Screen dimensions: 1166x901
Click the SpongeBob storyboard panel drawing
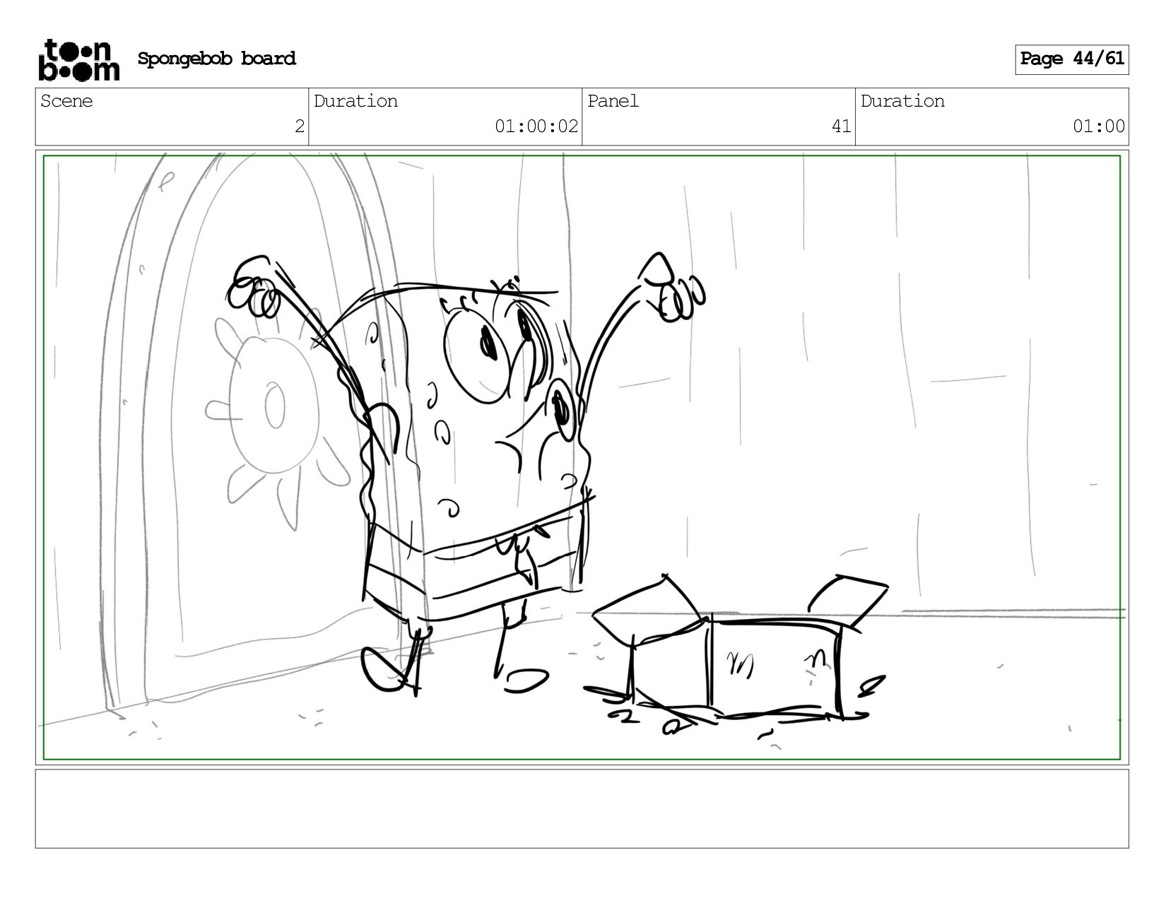582,457
